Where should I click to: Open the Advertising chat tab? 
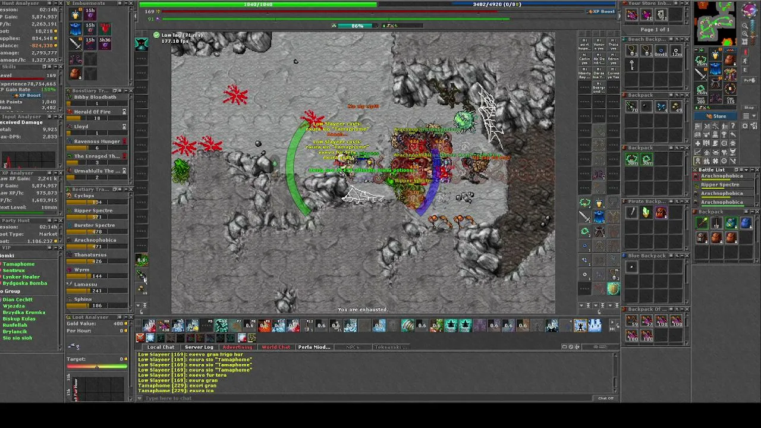click(x=237, y=347)
